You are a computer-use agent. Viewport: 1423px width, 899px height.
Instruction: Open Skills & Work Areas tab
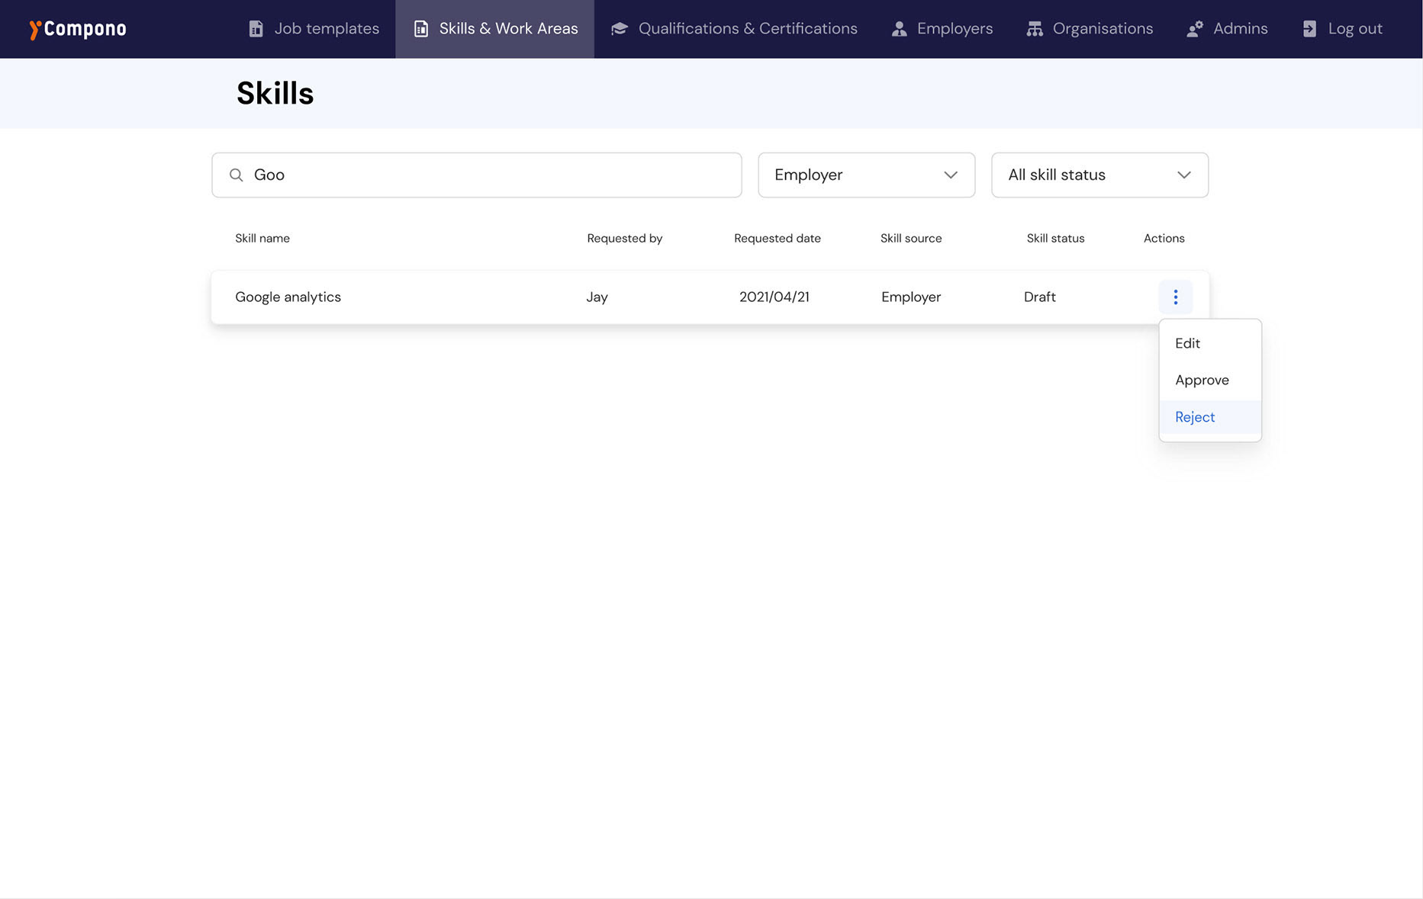click(x=495, y=29)
